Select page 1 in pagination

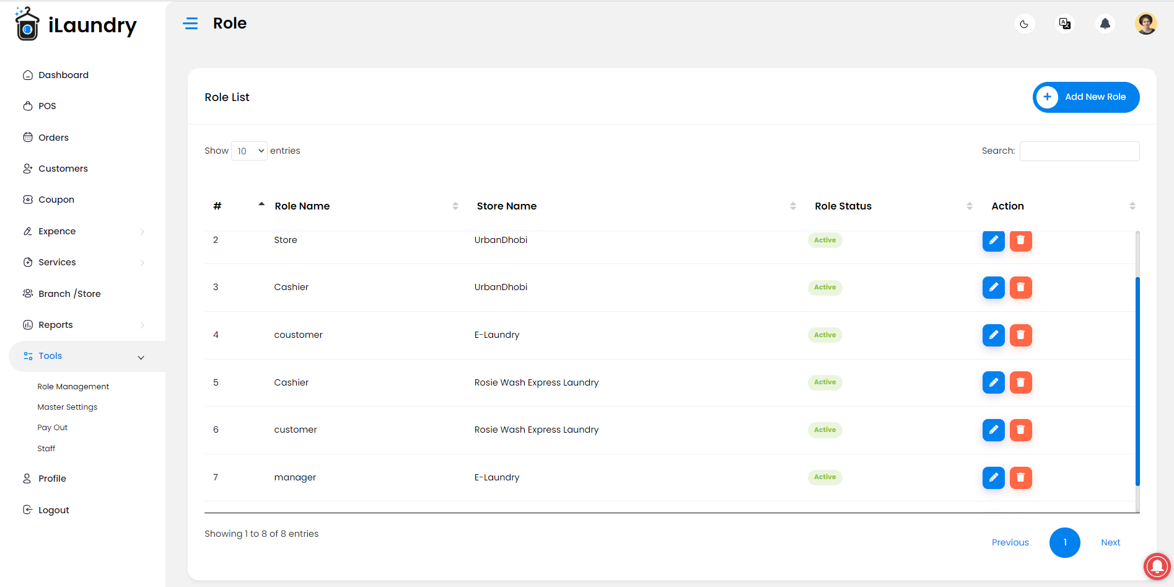click(1065, 542)
